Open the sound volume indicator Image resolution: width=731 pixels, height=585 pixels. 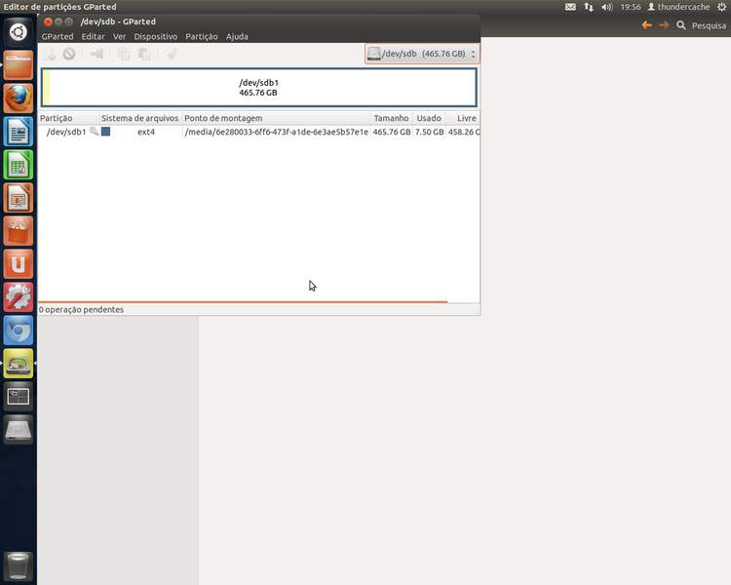(606, 7)
